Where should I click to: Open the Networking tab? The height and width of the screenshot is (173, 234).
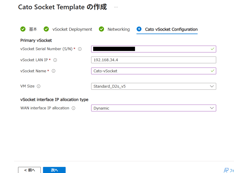(118, 29)
